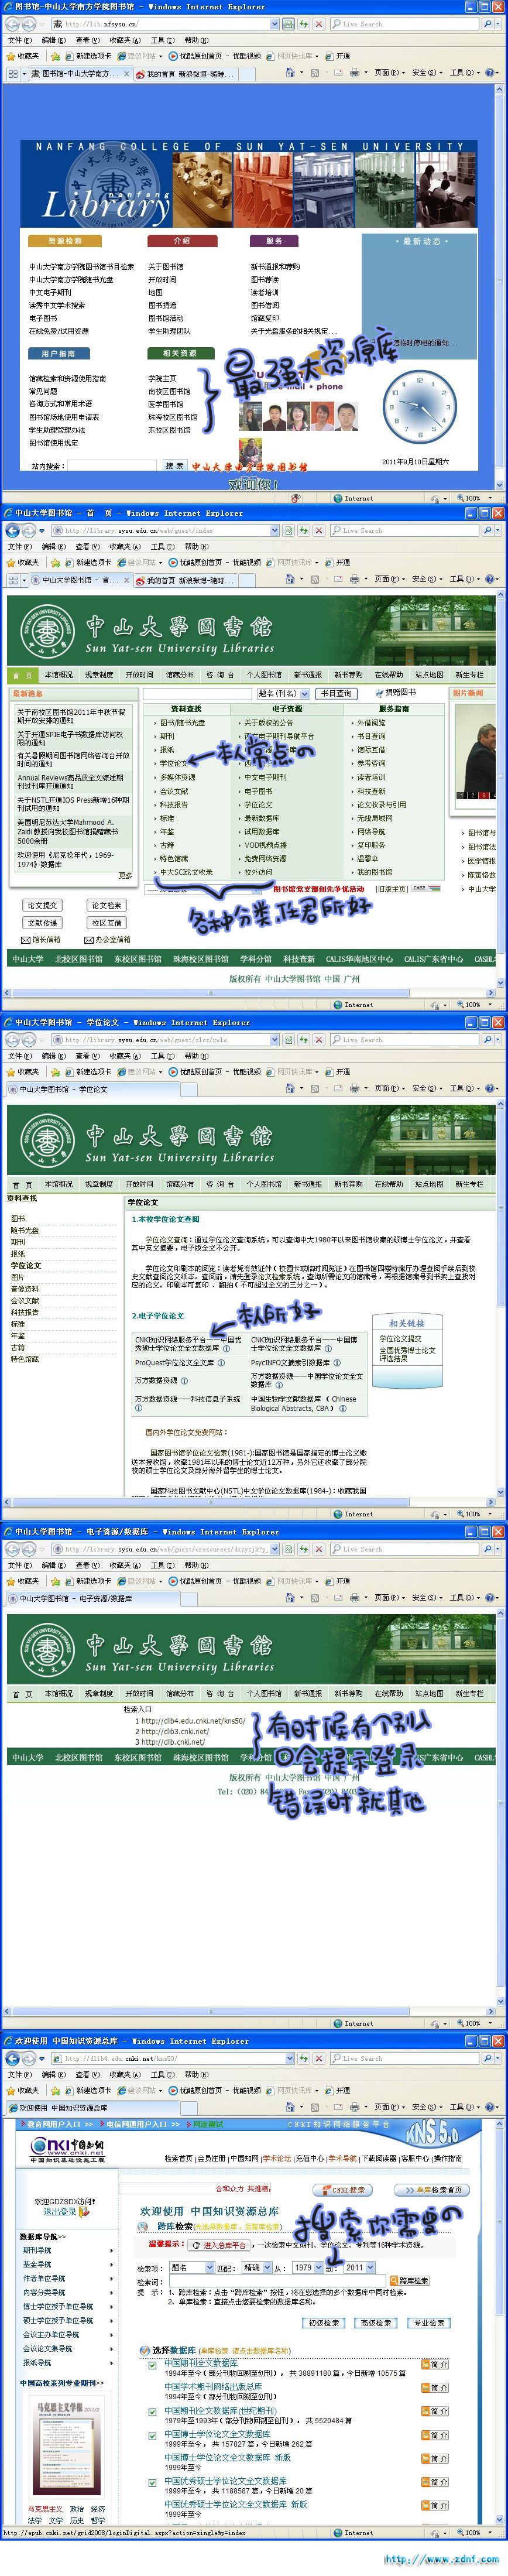Click 论文提交 button on 首页 page
The image size is (508, 2576).
42,905
